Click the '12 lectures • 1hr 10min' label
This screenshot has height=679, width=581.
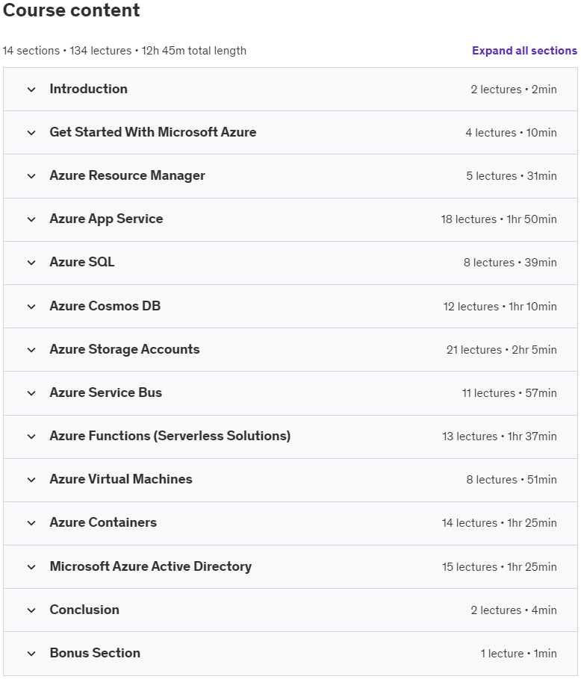(x=500, y=307)
